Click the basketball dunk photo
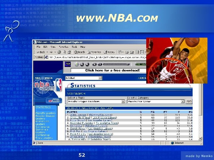This screenshot has width=214, height=160. (177, 60)
